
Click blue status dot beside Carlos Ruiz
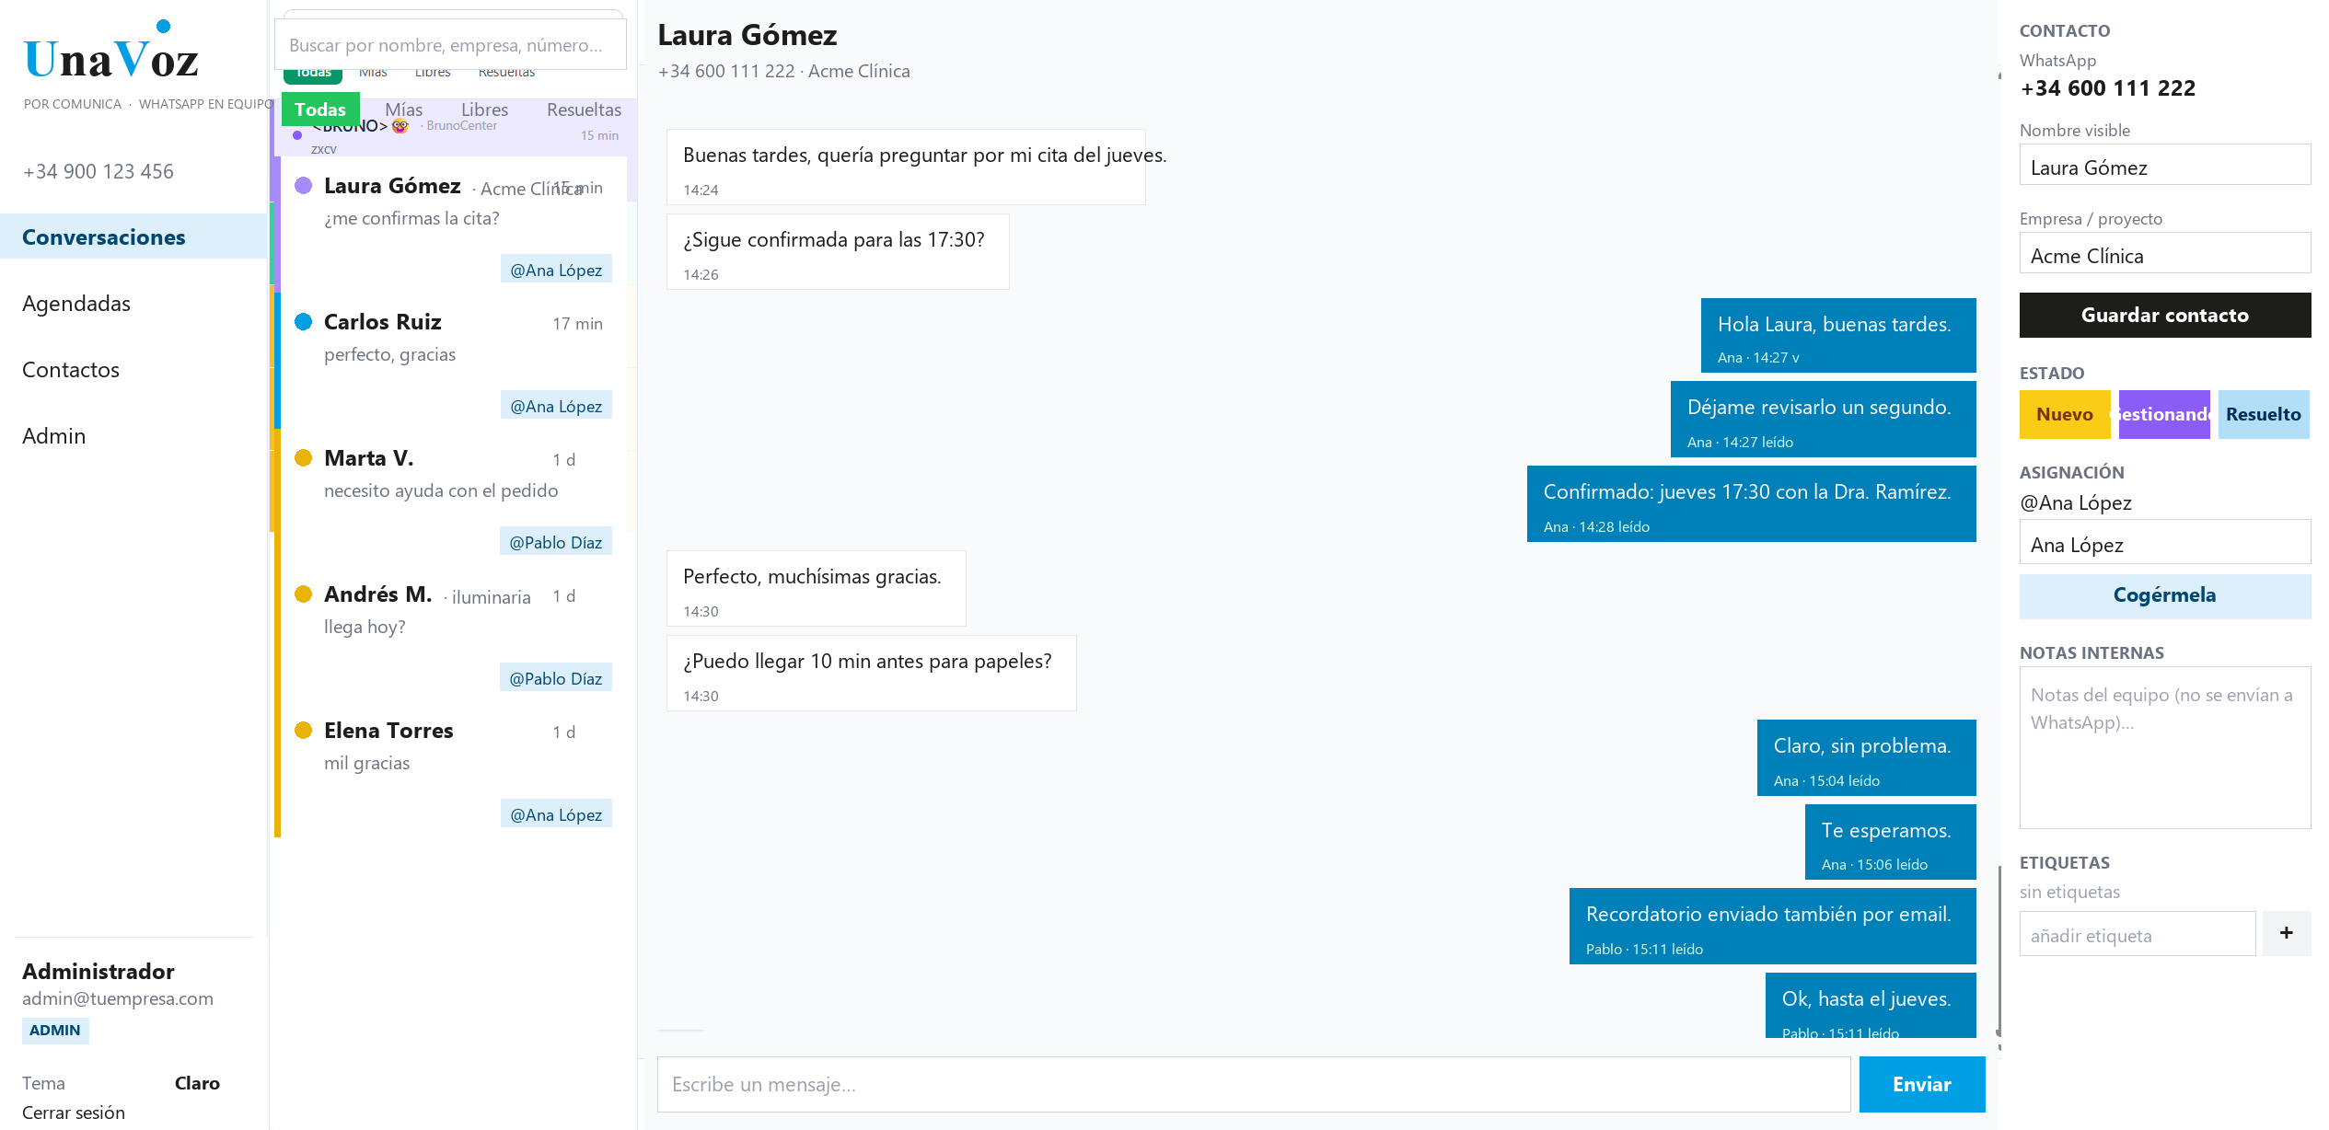(x=303, y=322)
